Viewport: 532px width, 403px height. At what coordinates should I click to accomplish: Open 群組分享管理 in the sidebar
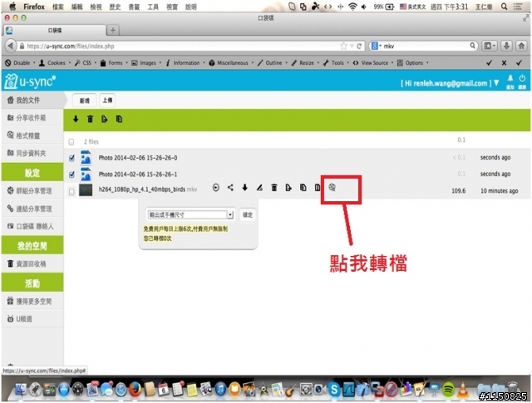tap(32, 190)
